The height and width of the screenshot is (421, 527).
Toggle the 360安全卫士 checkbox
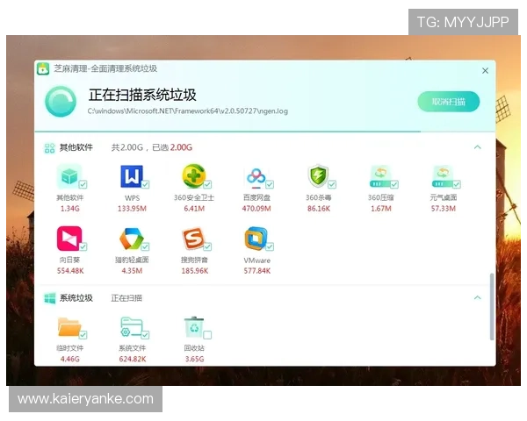pyautogui.click(x=207, y=184)
